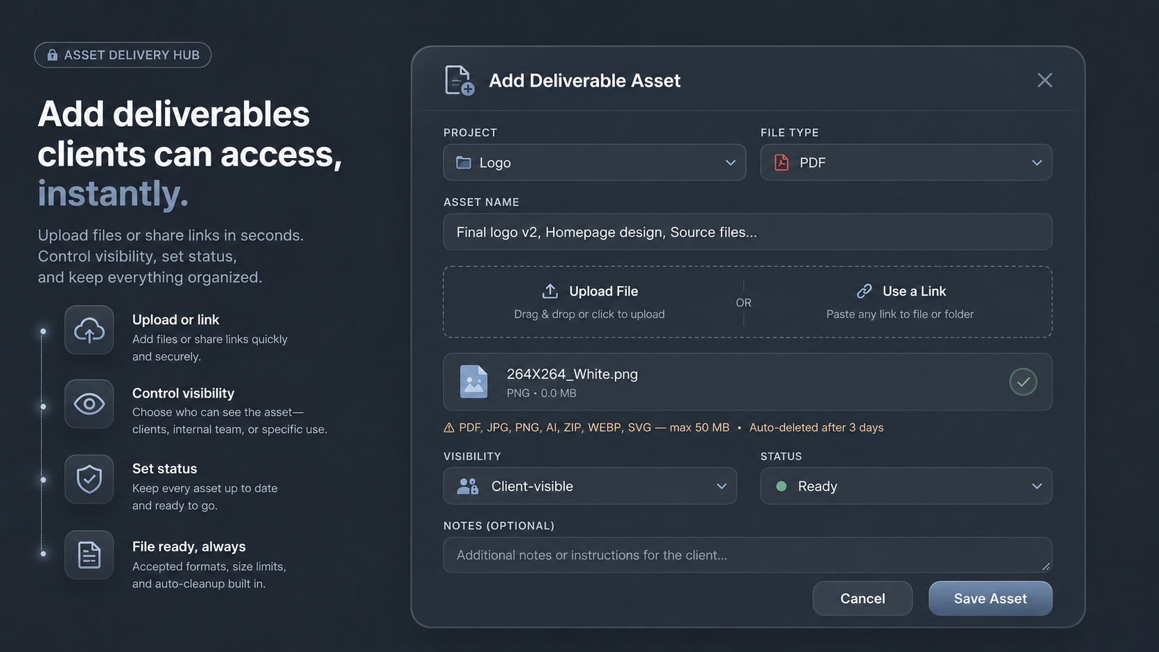1159x652 pixels.
Task: Click the cloud upload feature icon
Action: tap(89, 330)
